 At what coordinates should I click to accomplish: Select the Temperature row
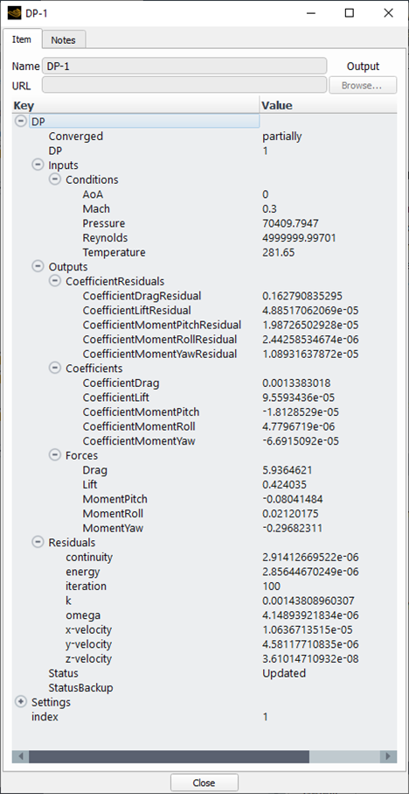[204, 252]
